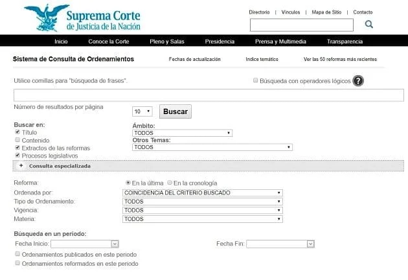Open the Mapa de Sitio link
The image size is (408, 280).
click(326, 12)
